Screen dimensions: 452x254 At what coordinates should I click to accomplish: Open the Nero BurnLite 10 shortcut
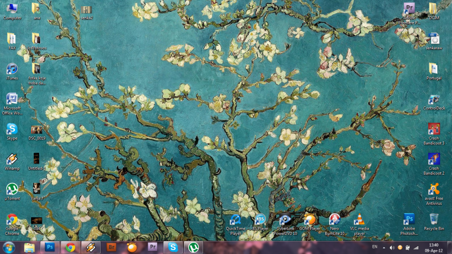click(334, 219)
